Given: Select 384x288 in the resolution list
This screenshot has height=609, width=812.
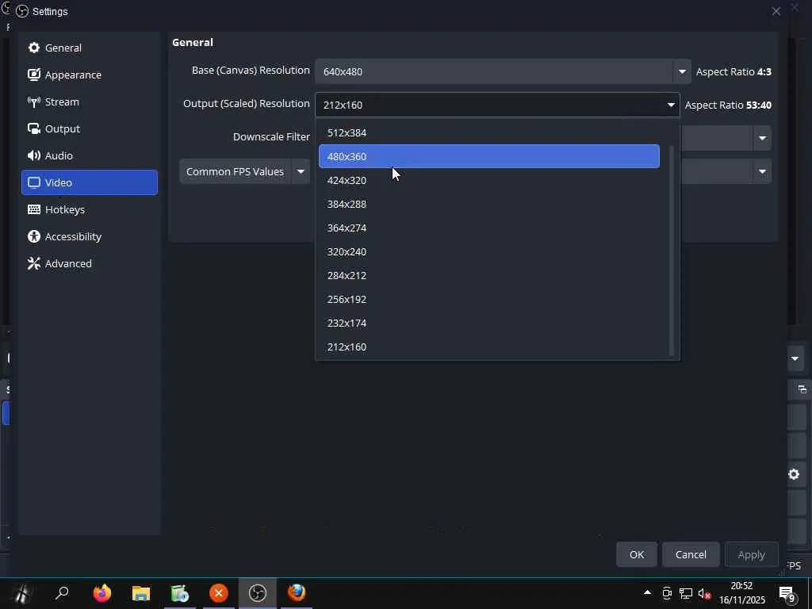Looking at the screenshot, I should [x=488, y=204].
